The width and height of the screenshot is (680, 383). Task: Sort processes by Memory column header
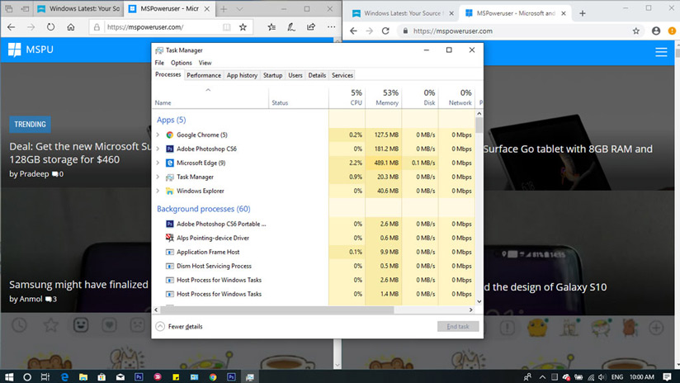click(384, 97)
